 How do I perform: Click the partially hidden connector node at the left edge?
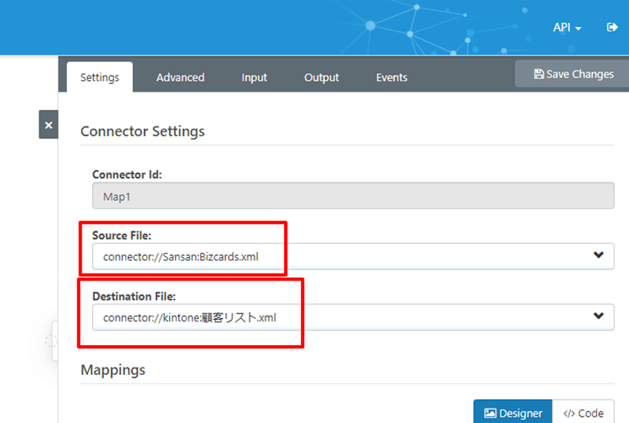click(x=53, y=340)
